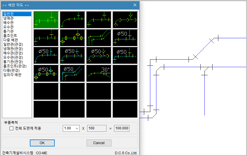Select 배수관 in the pipe list
The image size is (247, 156).
coord(8,23)
